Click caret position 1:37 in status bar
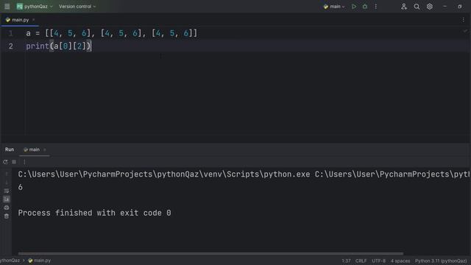Image resolution: width=471 pixels, height=265 pixels. point(346,261)
